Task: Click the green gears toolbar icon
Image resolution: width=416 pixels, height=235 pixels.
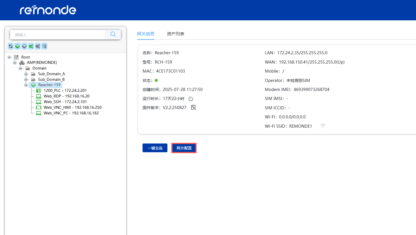Action: tap(31, 46)
